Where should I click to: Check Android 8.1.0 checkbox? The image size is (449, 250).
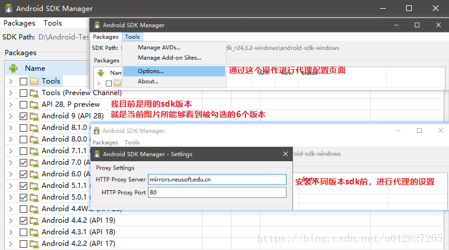coord(23,128)
